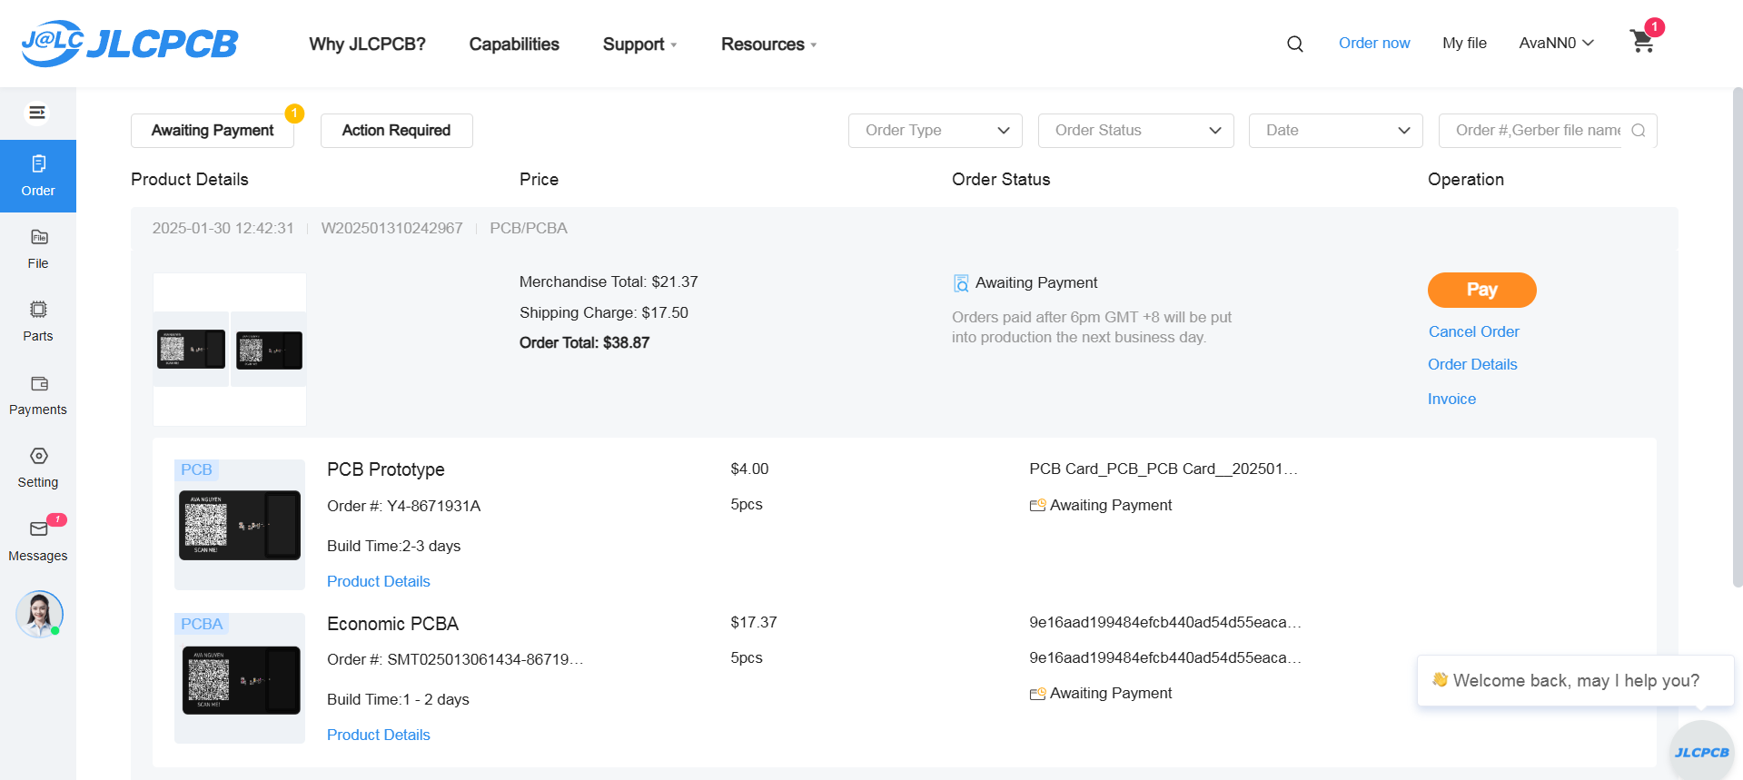
Task: Click the $17.37 Economic PCBA price
Action: click(x=753, y=622)
